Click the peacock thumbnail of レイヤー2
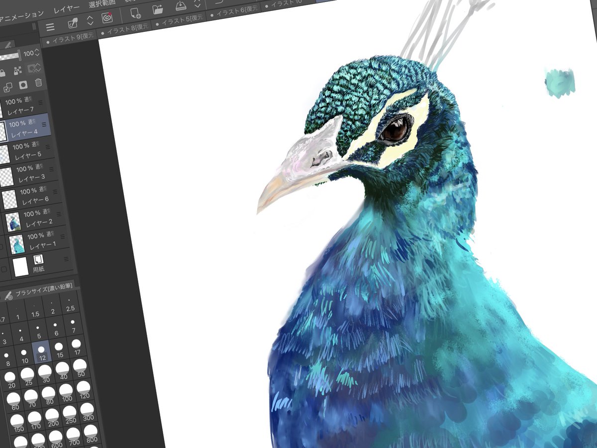Screen dimensions: 597x448 [x=13, y=222]
